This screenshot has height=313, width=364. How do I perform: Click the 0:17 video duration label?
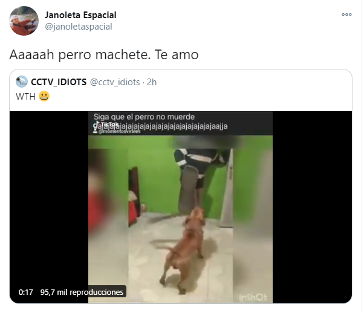point(26,292)
